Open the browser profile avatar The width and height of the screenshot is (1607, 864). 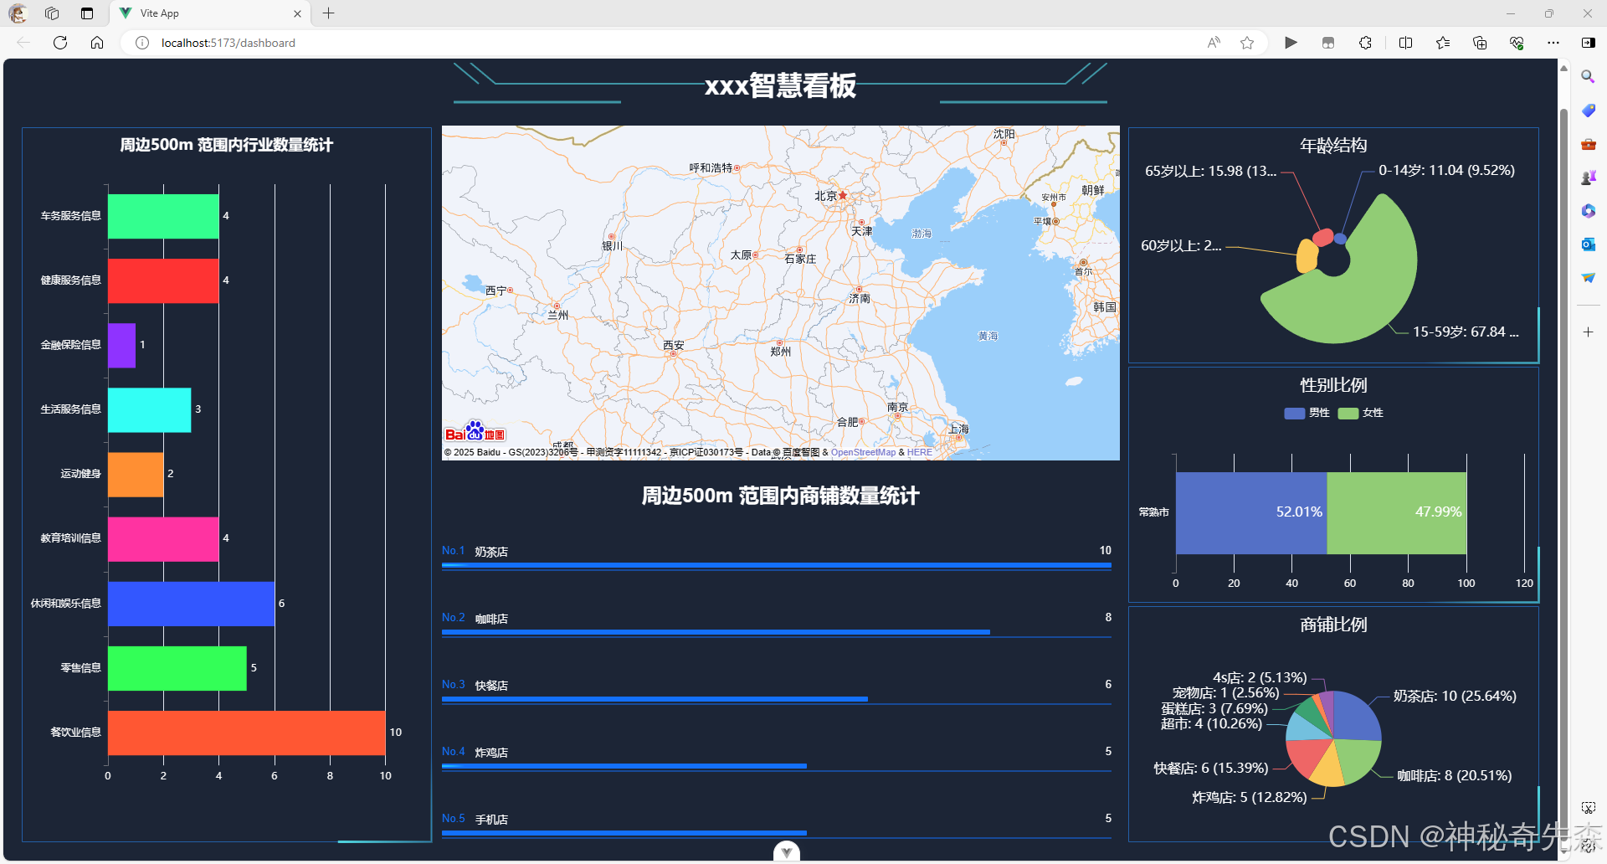pyautogui.click(x=18, y=13)
